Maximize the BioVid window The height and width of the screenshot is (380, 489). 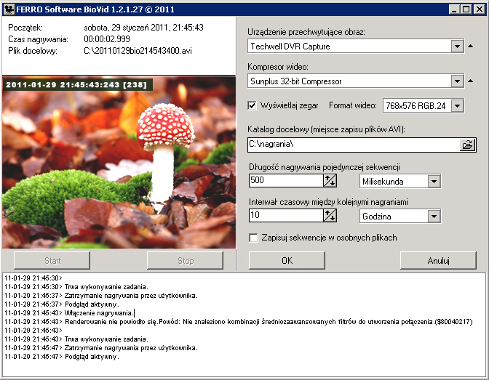click(466, 9)
